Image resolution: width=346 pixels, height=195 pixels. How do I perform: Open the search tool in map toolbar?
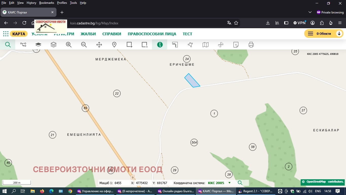pyautogui.click(x=8, y=45)
